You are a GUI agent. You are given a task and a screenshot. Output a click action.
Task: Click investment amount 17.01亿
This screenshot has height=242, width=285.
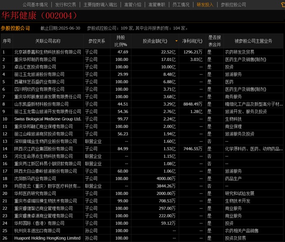pyautogui.click(x=168, y=59)
